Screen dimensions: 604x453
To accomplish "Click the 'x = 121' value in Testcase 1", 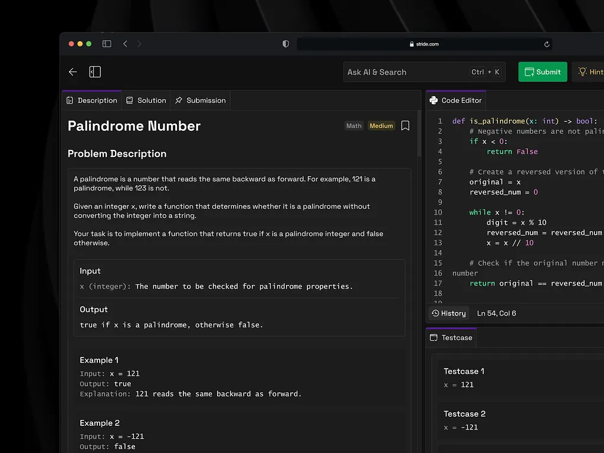I will (459, 385).
